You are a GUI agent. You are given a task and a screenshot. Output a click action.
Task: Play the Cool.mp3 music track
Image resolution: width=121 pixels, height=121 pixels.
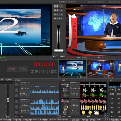[x=16, y=107]
